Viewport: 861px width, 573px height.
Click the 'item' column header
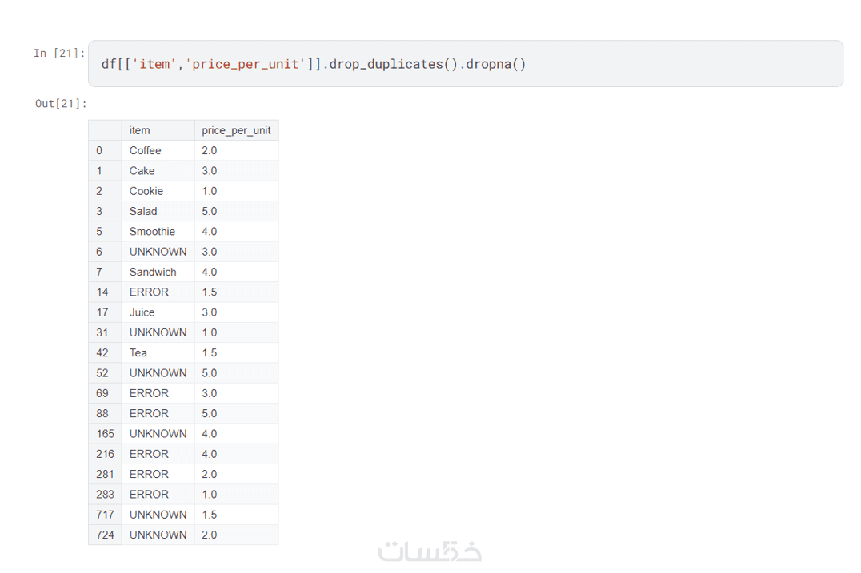pos(140,130)
